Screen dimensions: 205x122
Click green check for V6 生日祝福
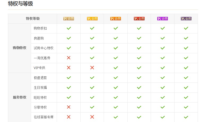186,87
